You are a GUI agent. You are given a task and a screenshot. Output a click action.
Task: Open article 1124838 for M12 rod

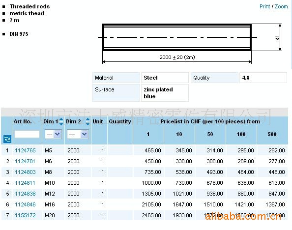pyautogui.click(x=25, y=194)
